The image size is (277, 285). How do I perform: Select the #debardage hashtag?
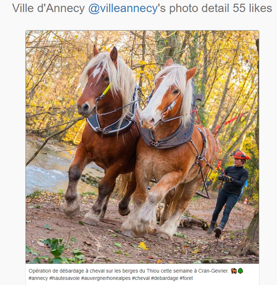[165, 278]
